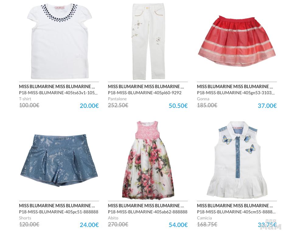Open the blue sequin Shorts image
The width and height of the screenshot is (286, 234).
(59, 160)
